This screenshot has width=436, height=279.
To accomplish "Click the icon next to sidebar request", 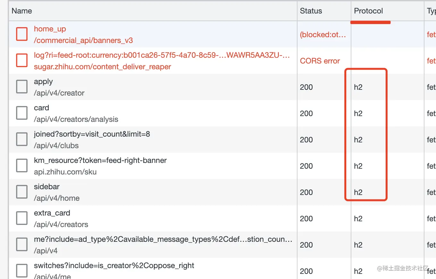I will [x=22, y=192].
